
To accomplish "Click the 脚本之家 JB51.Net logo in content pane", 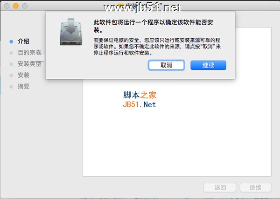I will point(140,100).
